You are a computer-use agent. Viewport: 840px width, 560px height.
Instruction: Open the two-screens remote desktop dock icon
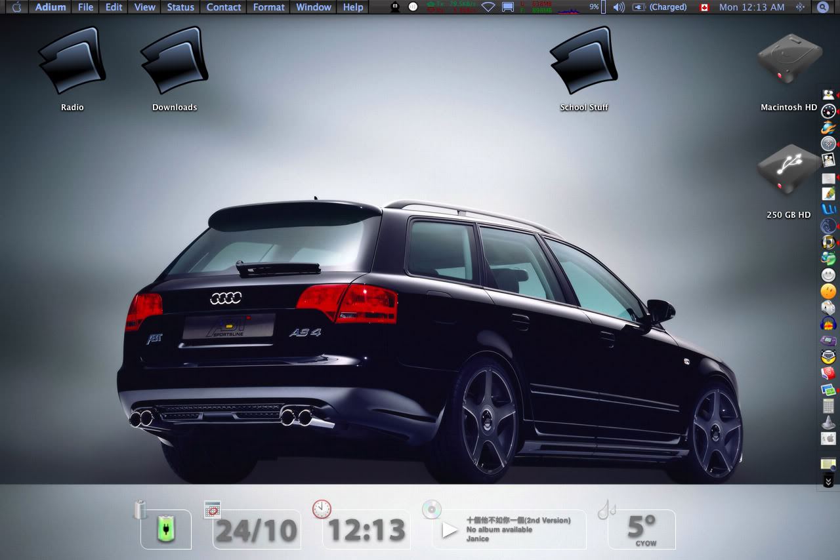pyautogui.click(x=828, y=390)
